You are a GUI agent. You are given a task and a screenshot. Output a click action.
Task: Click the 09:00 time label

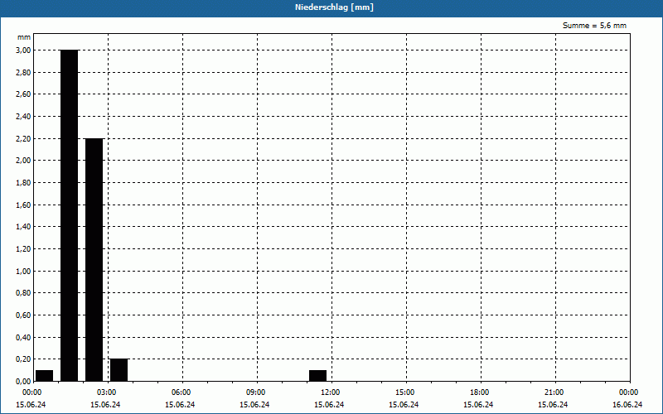[255, 392]
